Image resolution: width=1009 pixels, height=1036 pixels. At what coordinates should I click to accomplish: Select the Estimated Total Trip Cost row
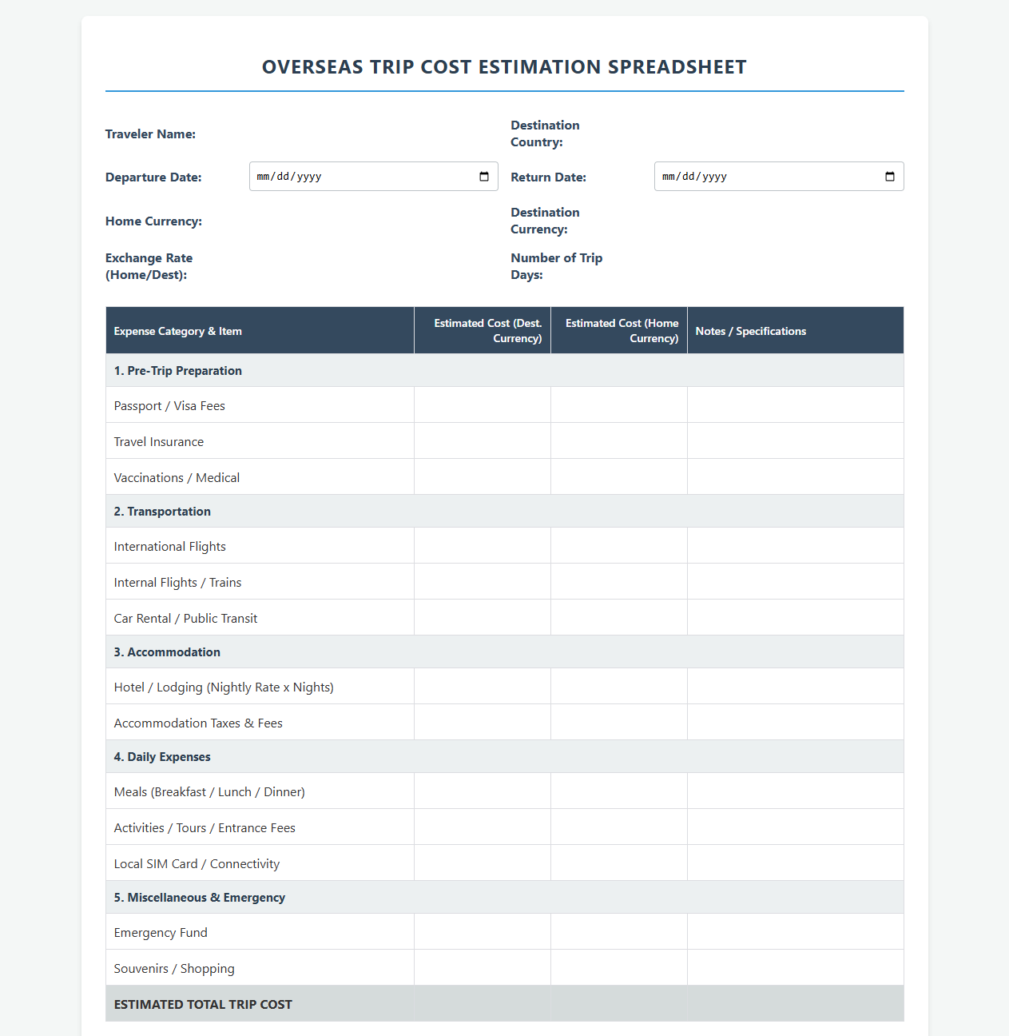[505, 1004]
